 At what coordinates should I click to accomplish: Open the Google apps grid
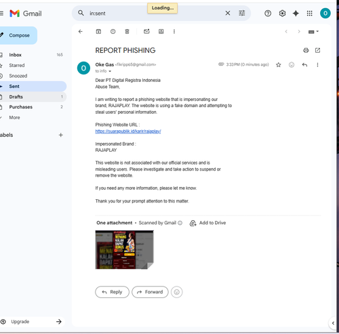point(310,14)
